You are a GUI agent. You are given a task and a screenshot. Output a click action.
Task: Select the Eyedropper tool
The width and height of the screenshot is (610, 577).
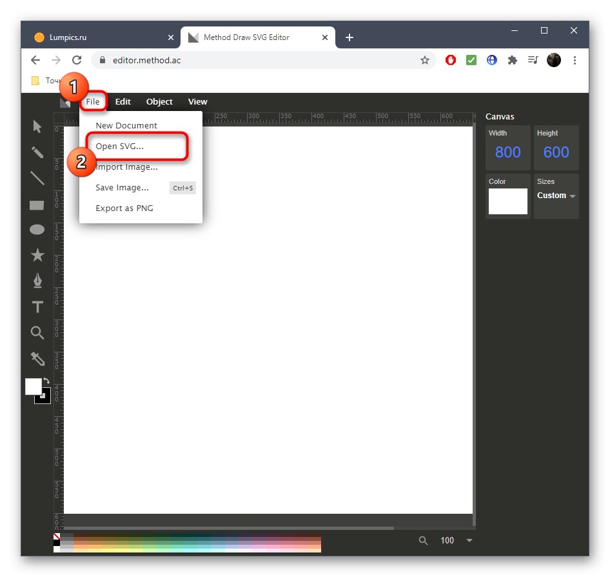point(38,359)
